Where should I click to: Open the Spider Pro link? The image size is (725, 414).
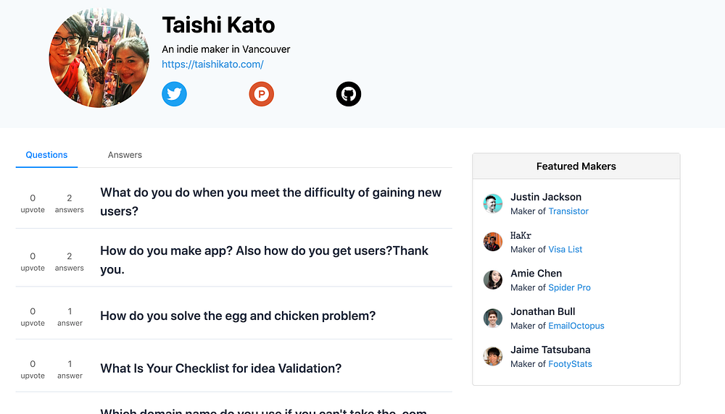[x=569, y=287]
